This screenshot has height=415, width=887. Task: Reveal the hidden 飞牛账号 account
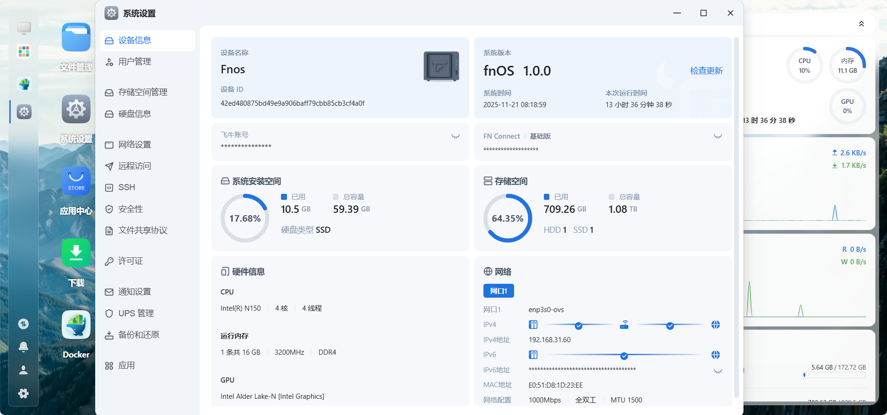pos(455,136)
